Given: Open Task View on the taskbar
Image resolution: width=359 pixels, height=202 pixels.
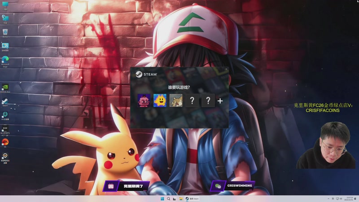Looking at the screenshot, I should click(x=175, y=198).
